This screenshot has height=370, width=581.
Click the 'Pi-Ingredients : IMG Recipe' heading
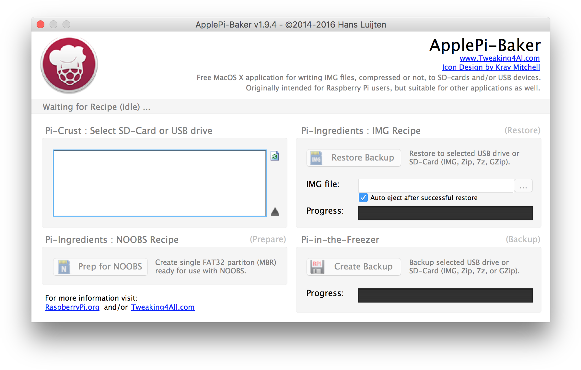pos(361,131)
